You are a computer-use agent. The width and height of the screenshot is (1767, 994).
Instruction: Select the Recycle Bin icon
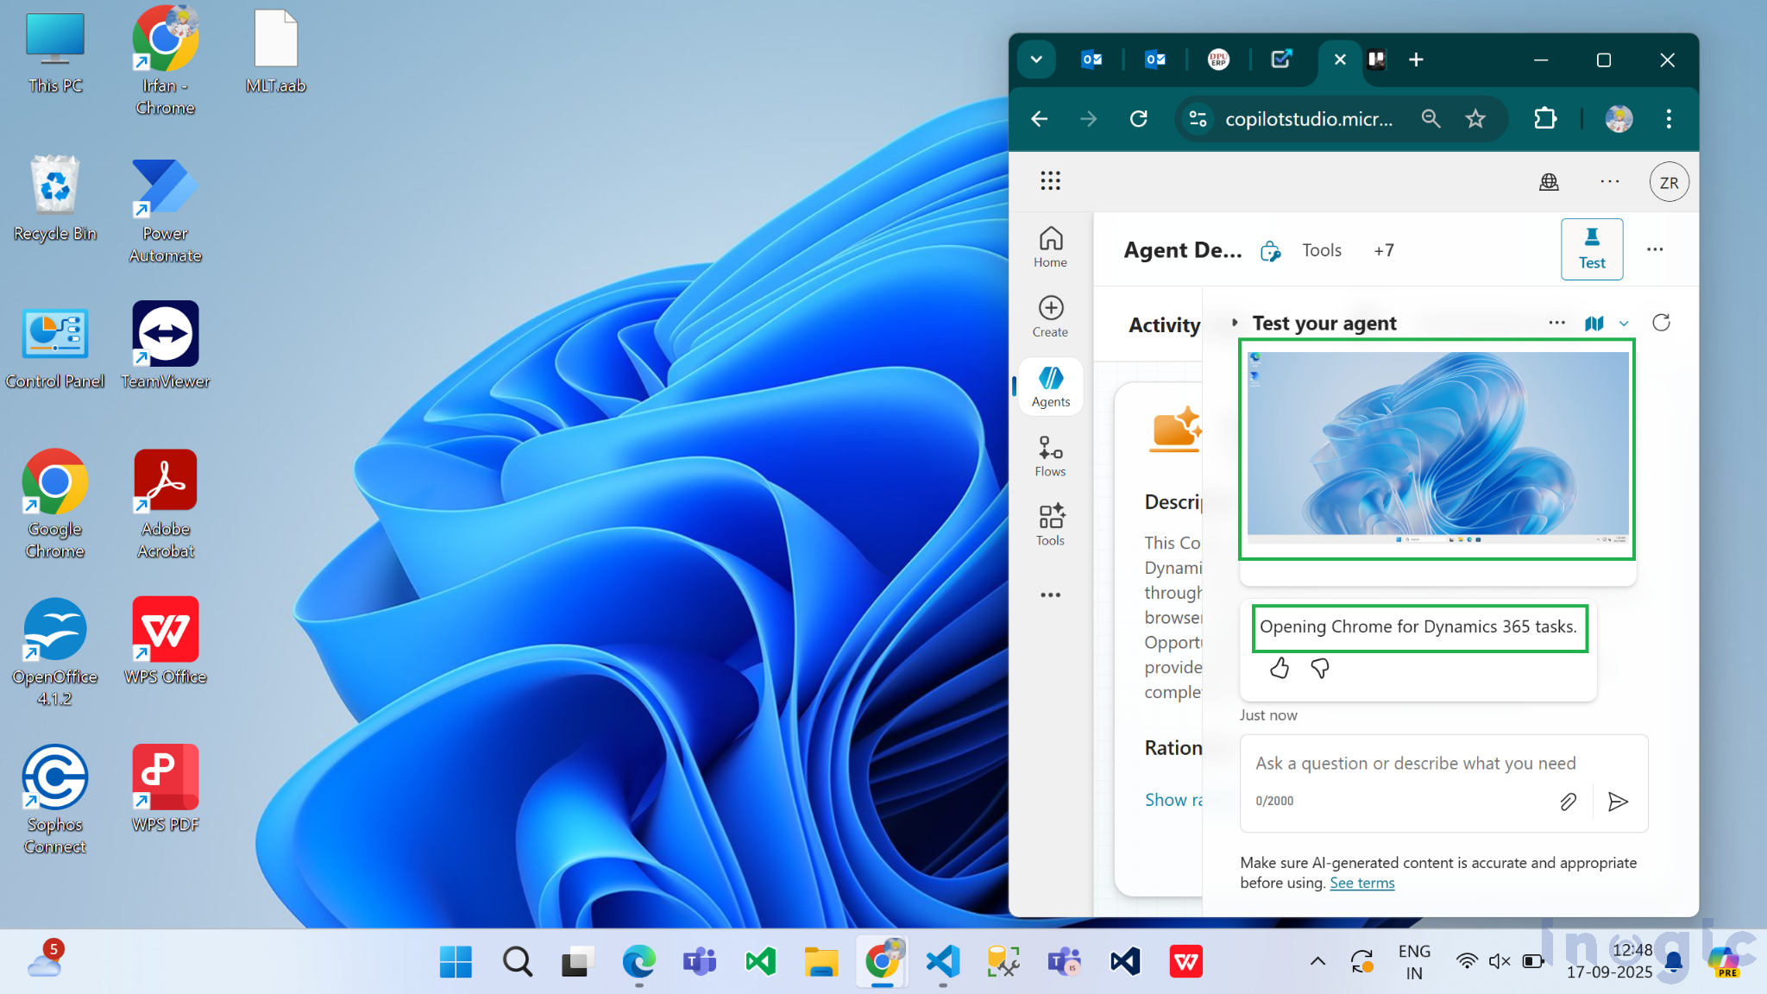(55, 198)
